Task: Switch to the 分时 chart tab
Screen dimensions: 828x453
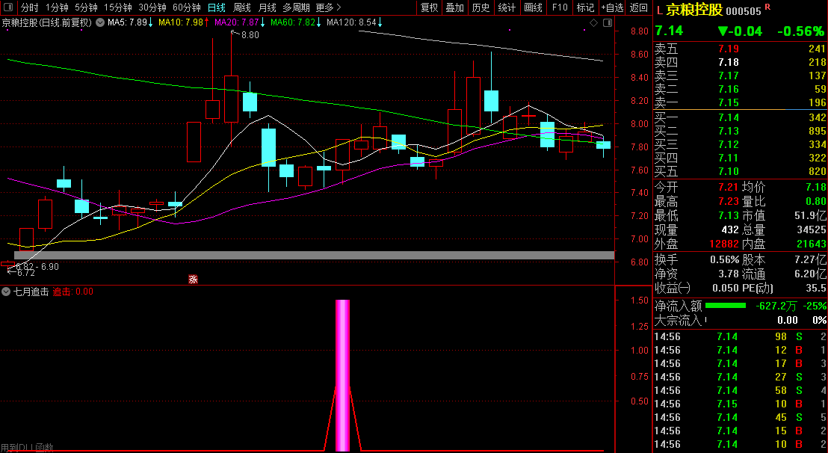Action: (29, 7)
